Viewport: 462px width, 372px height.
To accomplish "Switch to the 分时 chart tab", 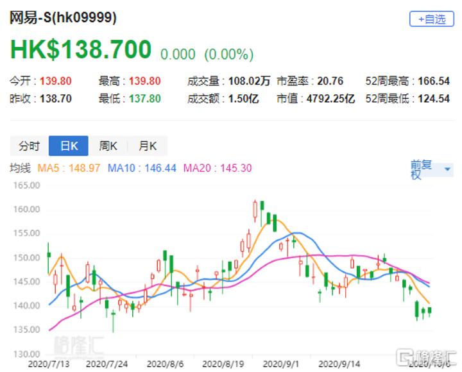I will [29, 146].
